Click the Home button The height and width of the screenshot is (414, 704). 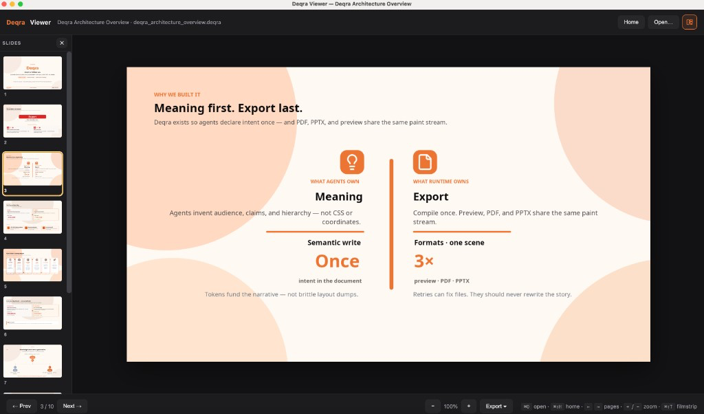tap(631, 22)
